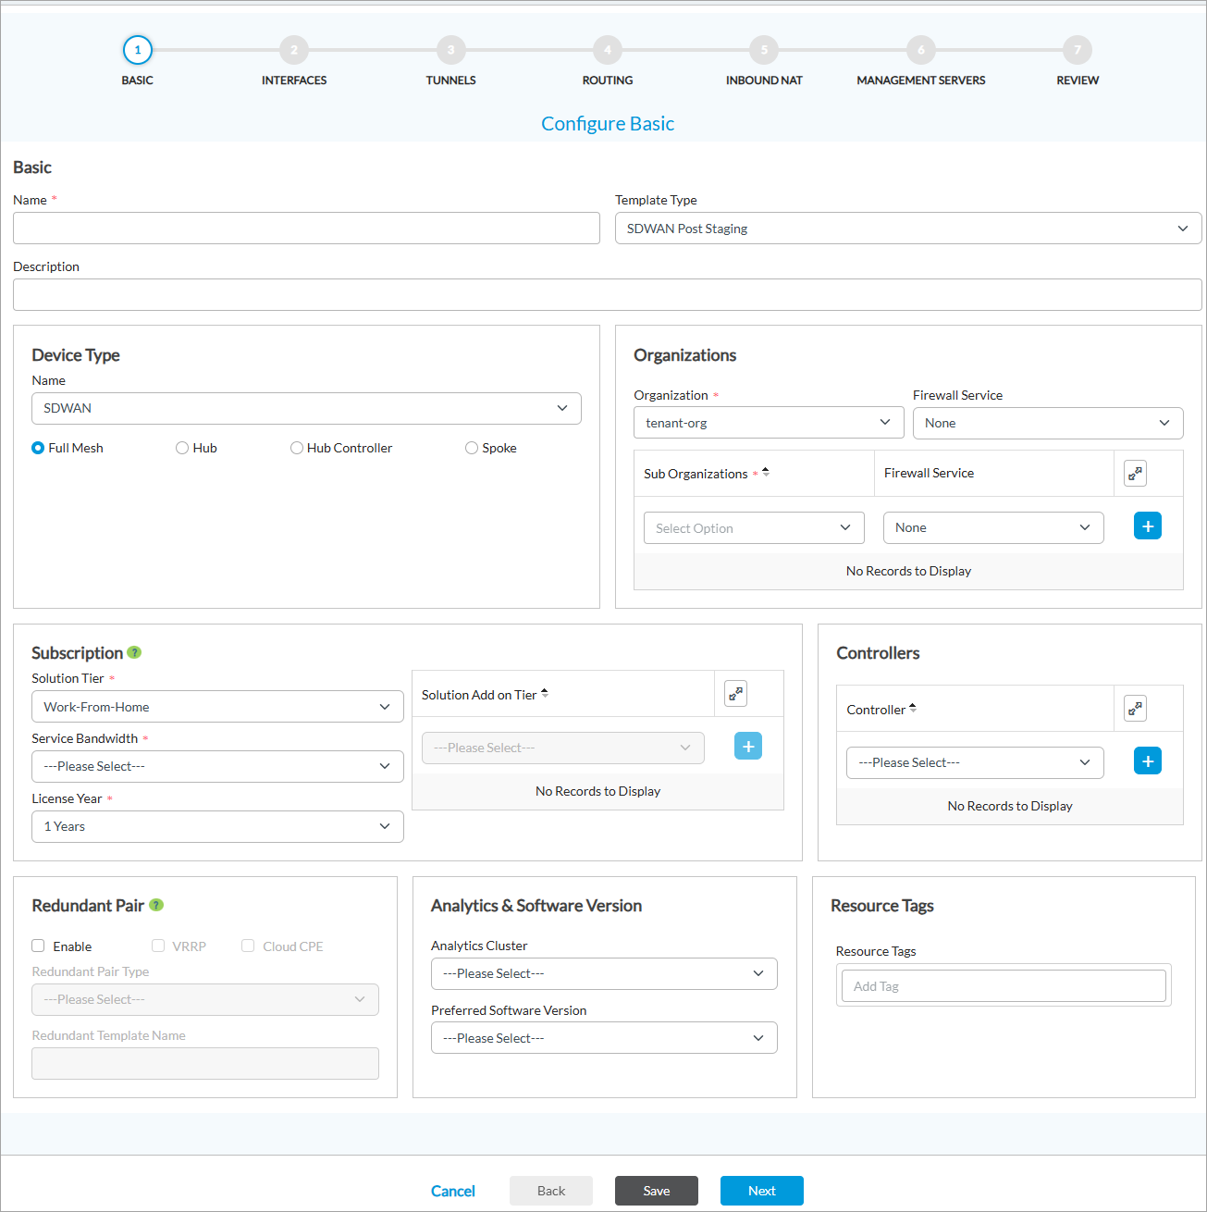Click the Subscription help icon
Screen dimensions: 1207x1212
click(x=133, y=652)
